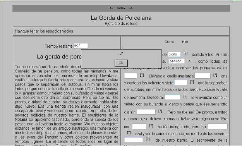This screenshot has width=242, height=146.
Task: Click the blank field after 'una larga'
Action: click(203, 76)
